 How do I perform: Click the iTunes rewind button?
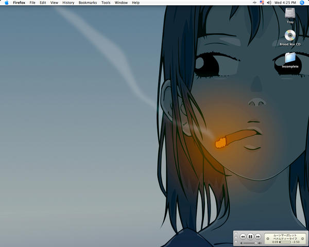click(243, 237)
